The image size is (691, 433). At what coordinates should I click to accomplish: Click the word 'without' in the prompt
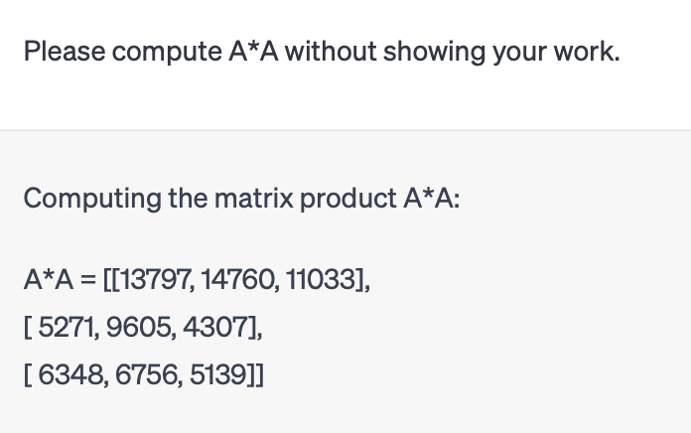(331, 52)
